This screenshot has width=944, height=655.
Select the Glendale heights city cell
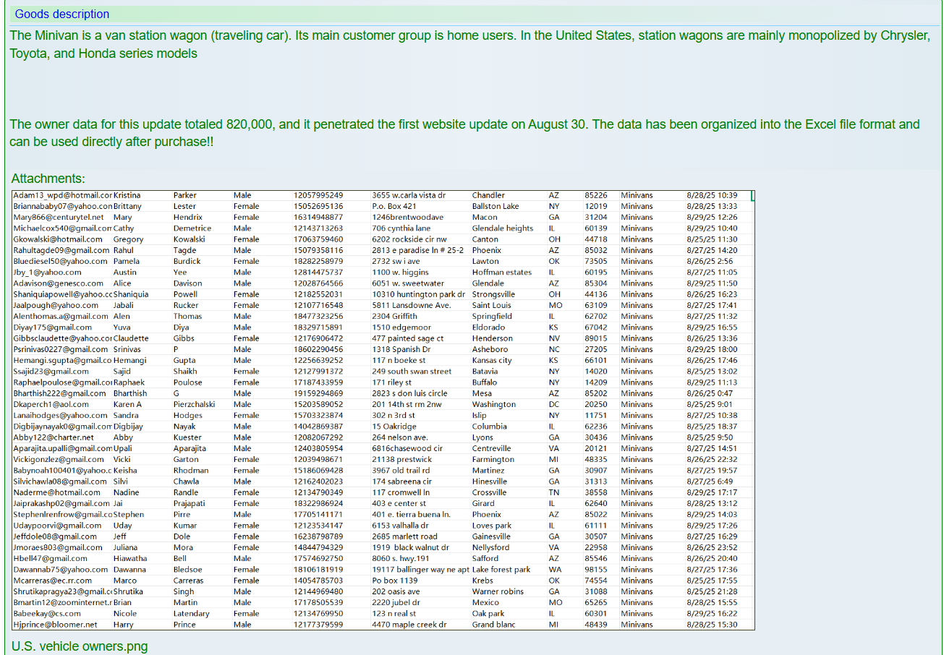tap(502, 228)
